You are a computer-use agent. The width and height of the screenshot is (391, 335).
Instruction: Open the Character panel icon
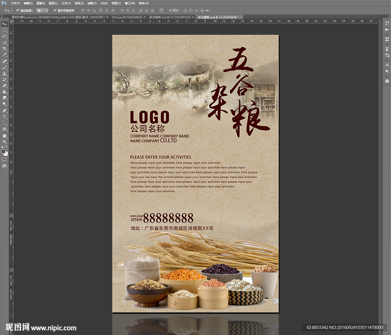[387, 65]
